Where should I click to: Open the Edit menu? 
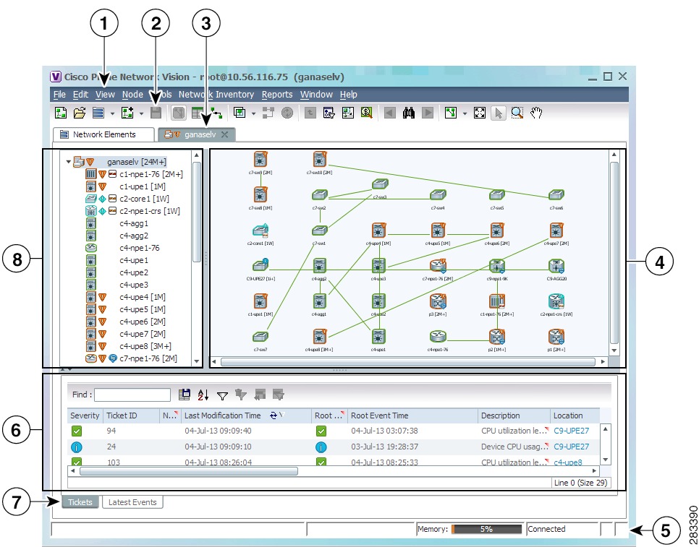(x=81, y=95)
